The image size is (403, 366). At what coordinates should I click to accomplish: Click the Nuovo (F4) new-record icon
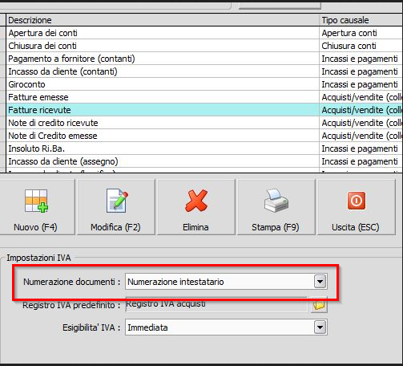pyautogui.click(x=36, y=201)
